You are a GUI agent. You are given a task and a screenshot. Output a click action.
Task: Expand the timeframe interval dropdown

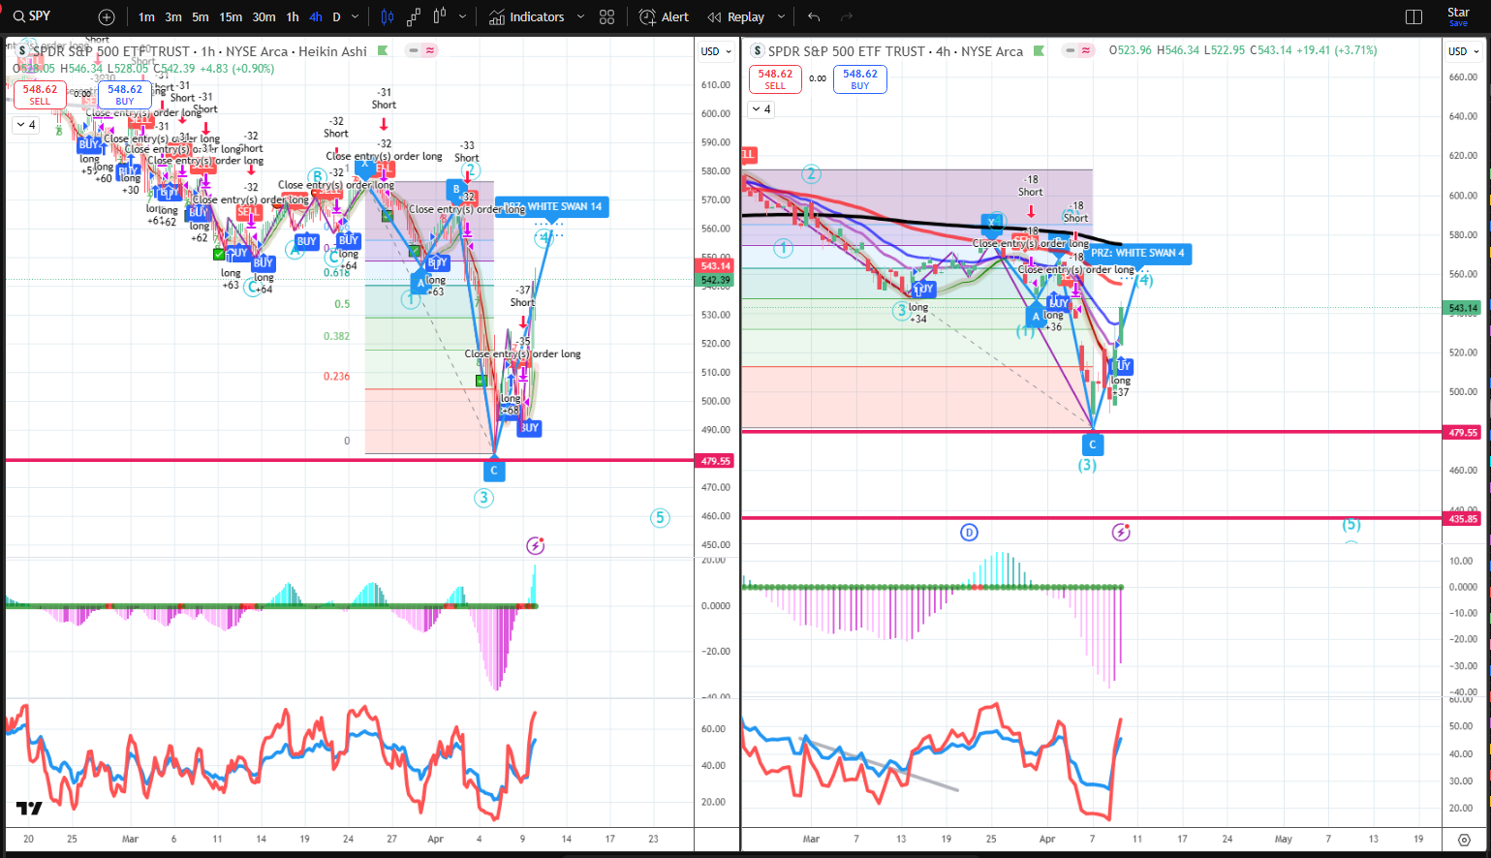point(356,17)
